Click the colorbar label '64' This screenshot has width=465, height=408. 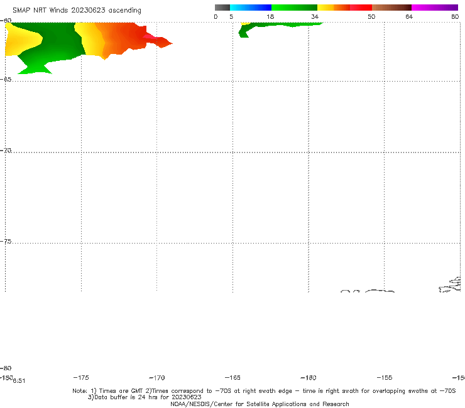click(409, 16)
